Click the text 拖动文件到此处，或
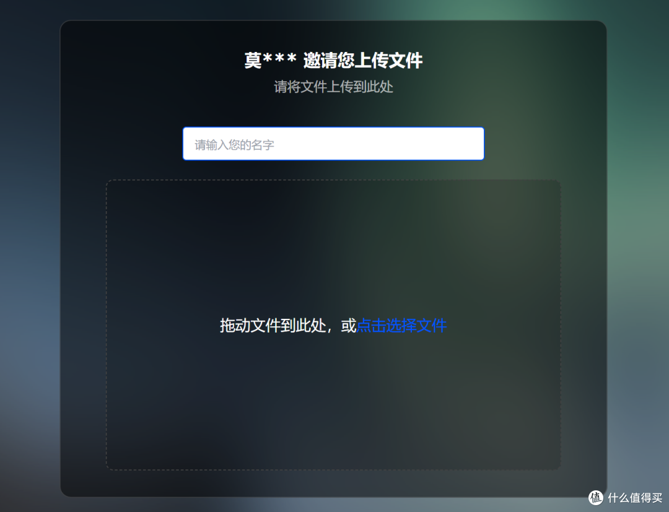The height and width of the screenshot is (512, 669). (288, 326)
